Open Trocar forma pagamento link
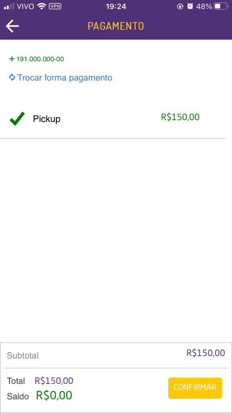This screenshot has height=413, width=232. click(65, 78)
